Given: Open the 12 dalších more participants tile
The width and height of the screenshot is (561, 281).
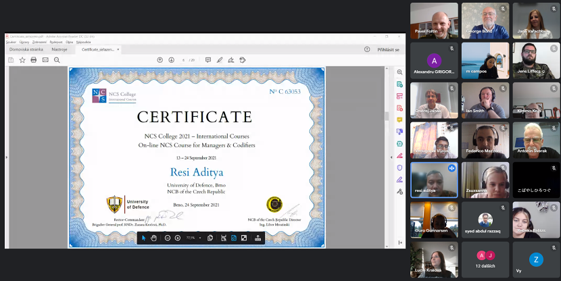Looking at the screenshot, I should 485,259.
